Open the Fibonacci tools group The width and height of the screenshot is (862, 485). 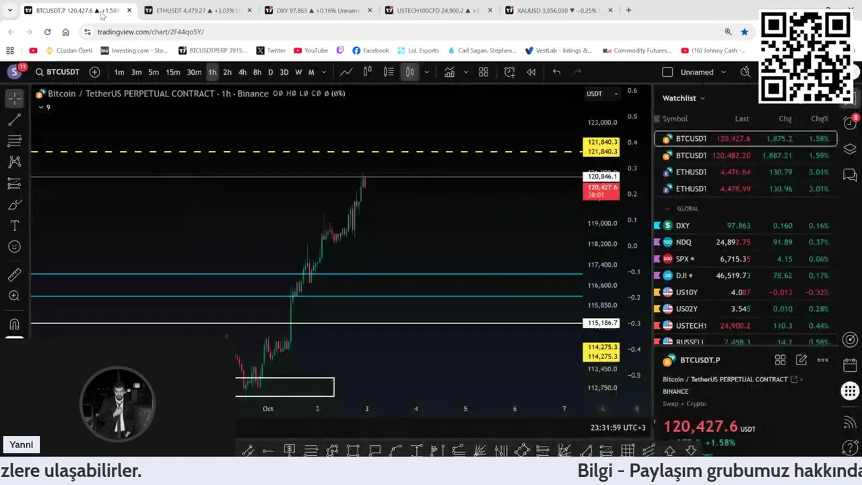(x=14, y=141)
